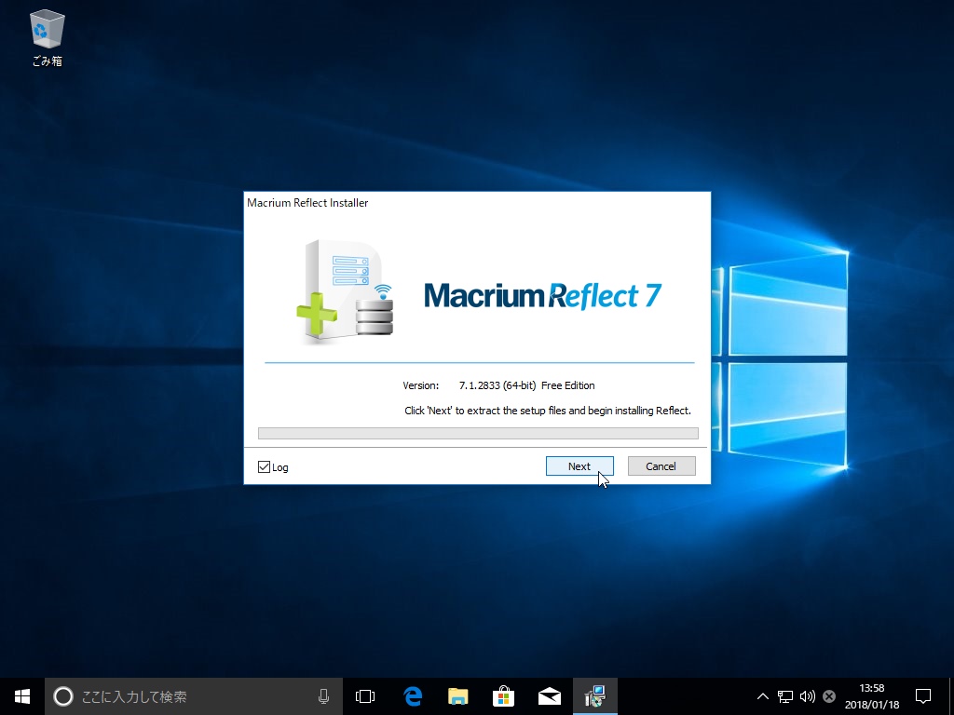Open the Action Center notifications icon
The height and width of the screenshot is (715, 954).
[923, 696]
